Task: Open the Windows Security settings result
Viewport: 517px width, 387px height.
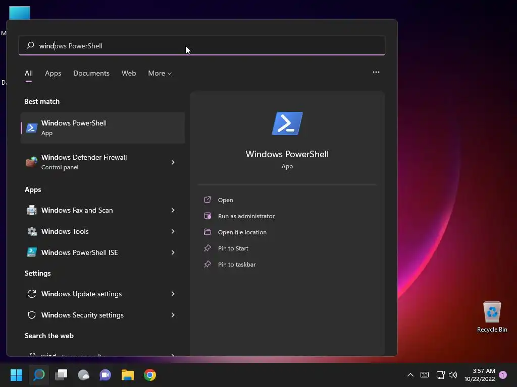Action: [x=103, y=315]
